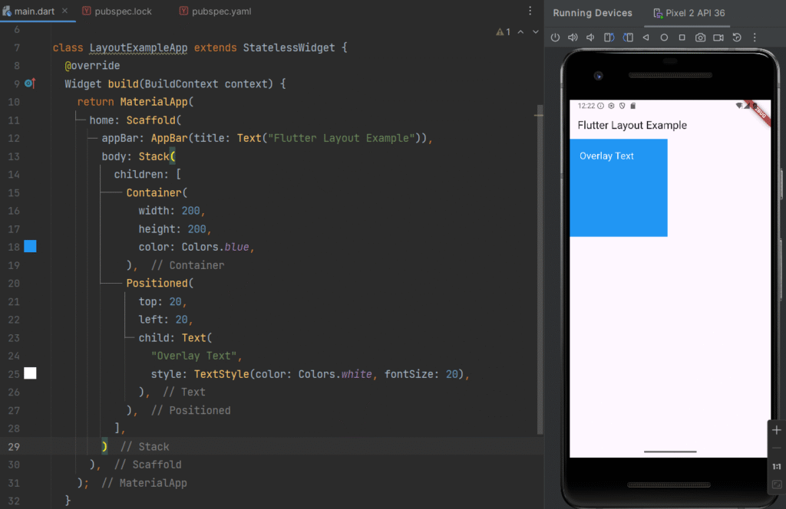Jump to next highlighted problem using down chevron

click(535, 32)
